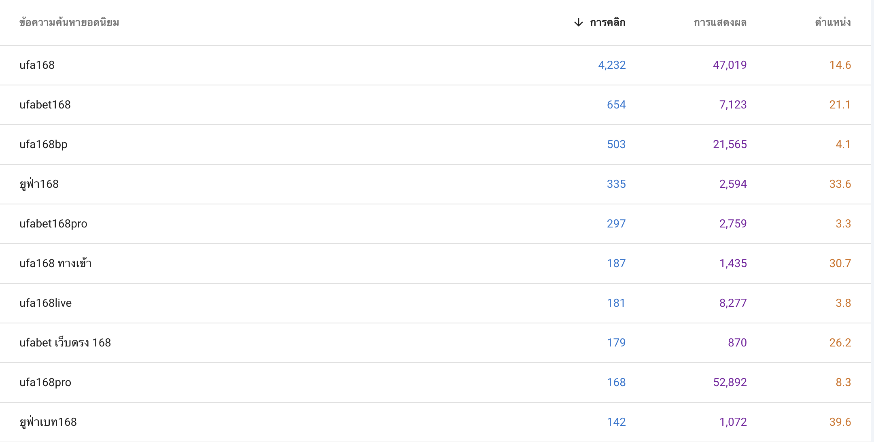Click the 52,892 impressions value
The width and height of the screenshot is (874, 442).
(730, 382)
